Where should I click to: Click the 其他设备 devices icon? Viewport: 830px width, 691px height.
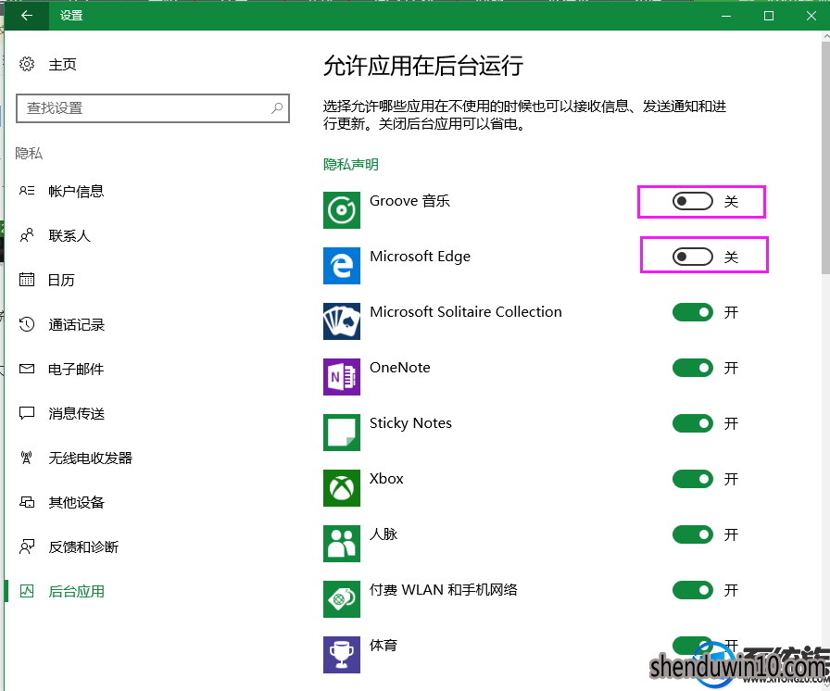click(x=27, y=502)
